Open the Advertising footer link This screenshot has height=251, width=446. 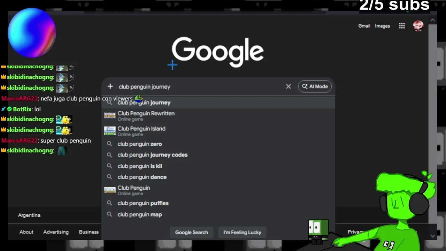tap(56, 232)
